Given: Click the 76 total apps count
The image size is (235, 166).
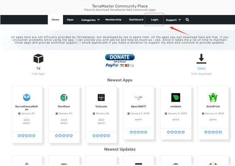Looking at the screenshot, I should (x=38, y=68).
